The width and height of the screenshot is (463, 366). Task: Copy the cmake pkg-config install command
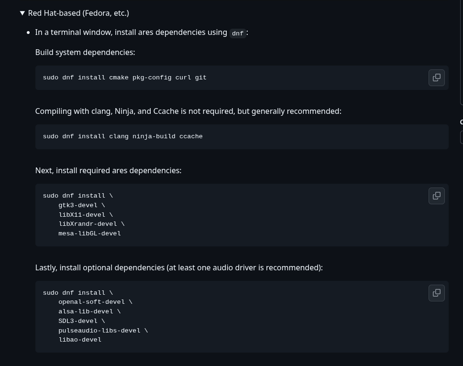click(x=436, y=78)
